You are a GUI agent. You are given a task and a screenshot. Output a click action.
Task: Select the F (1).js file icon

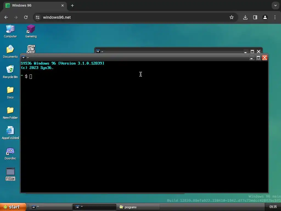tap(10, 174)
